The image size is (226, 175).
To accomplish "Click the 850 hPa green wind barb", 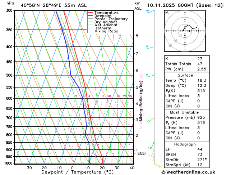I will point(151,145).
